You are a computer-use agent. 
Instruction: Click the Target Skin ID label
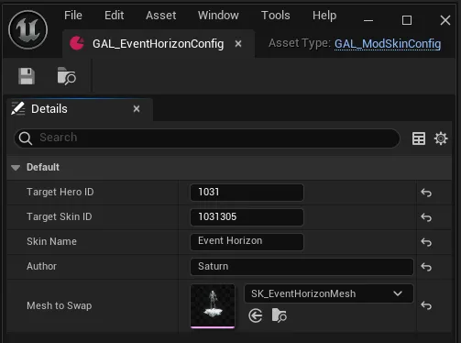coord(60,216)
